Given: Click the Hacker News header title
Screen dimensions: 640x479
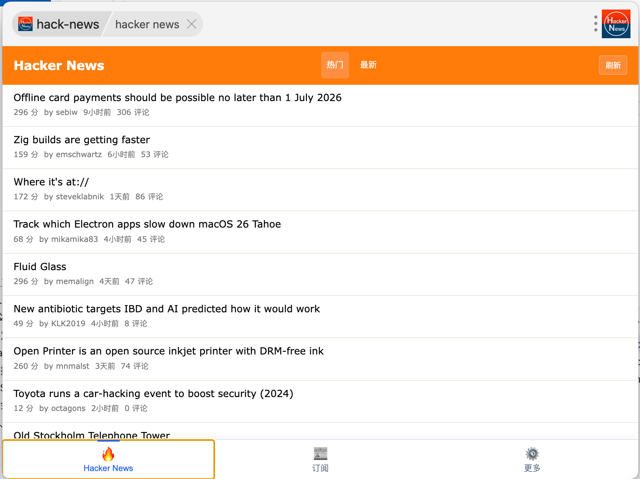Looking at the screenshot, I should click(59, 65).
